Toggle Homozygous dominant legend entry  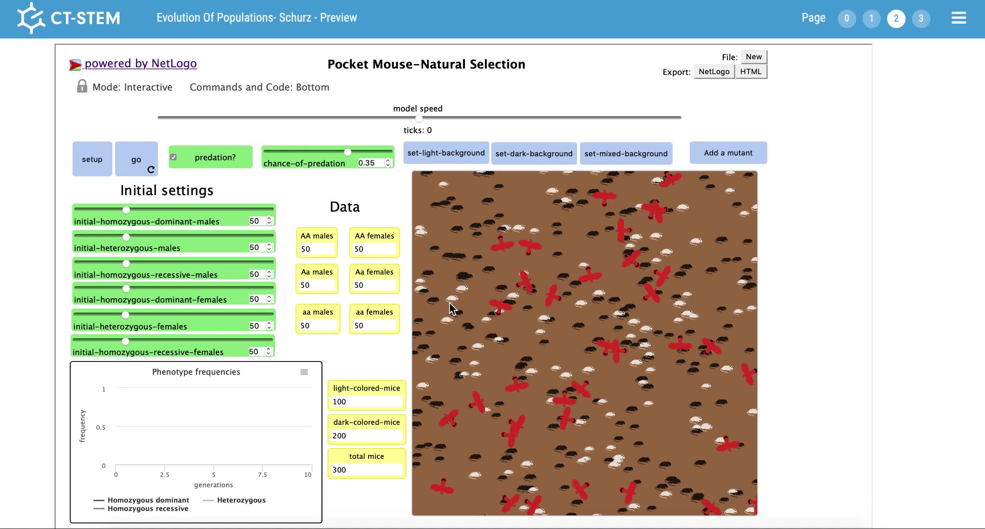(141, 500)
